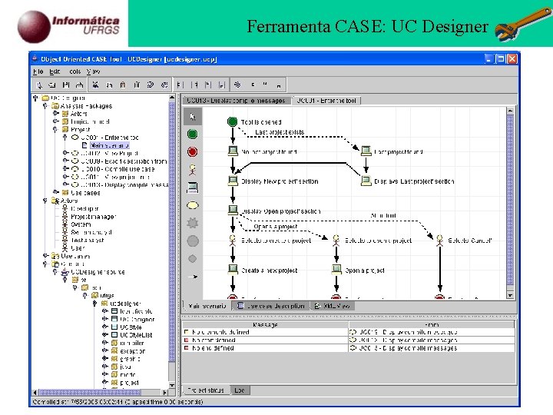Image resolution: width=553 pixels, height=415 pixels.
Task: Select System actor in tree
Action: (81, 224)
